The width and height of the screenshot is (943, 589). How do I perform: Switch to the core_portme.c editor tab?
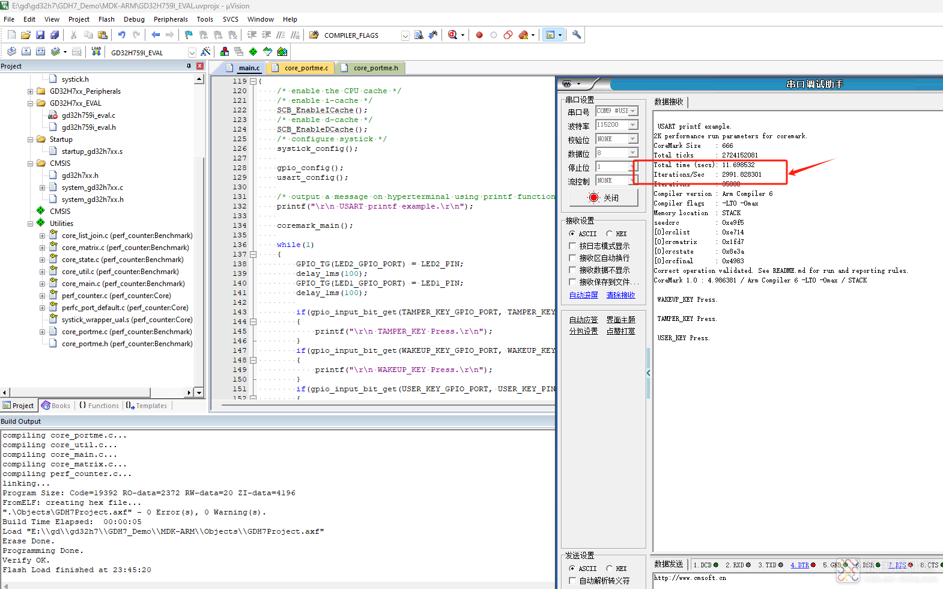click(x=300, y=68)
